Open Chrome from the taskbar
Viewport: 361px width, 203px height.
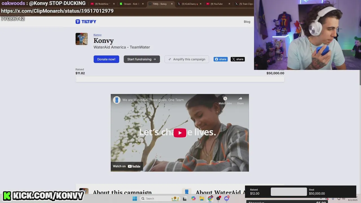pyautogui.click(x=210, y=198)
